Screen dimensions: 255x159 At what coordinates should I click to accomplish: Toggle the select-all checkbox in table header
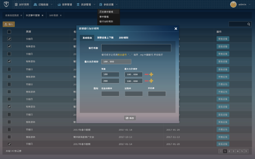tap(9, 32)
